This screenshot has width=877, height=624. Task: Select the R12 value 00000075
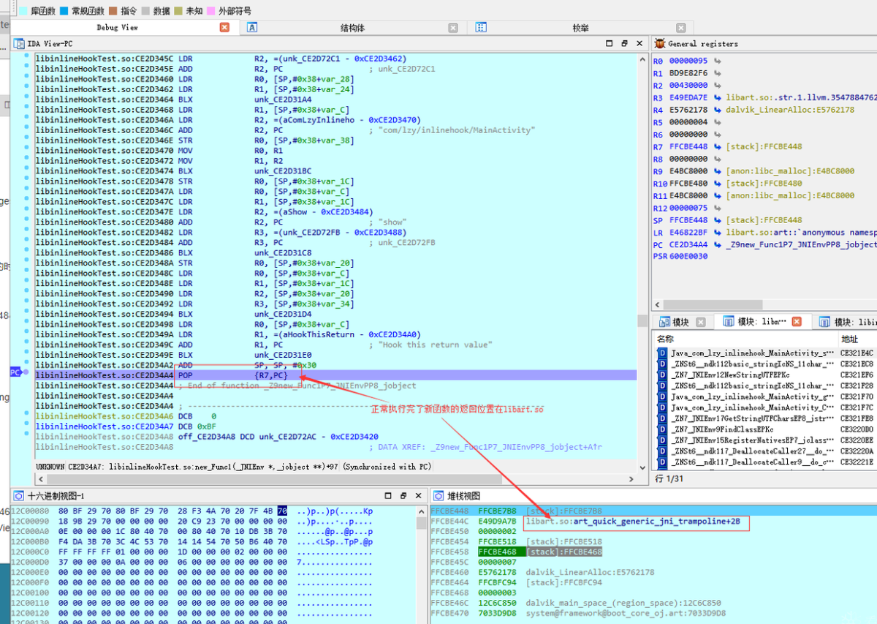(689, 208)
